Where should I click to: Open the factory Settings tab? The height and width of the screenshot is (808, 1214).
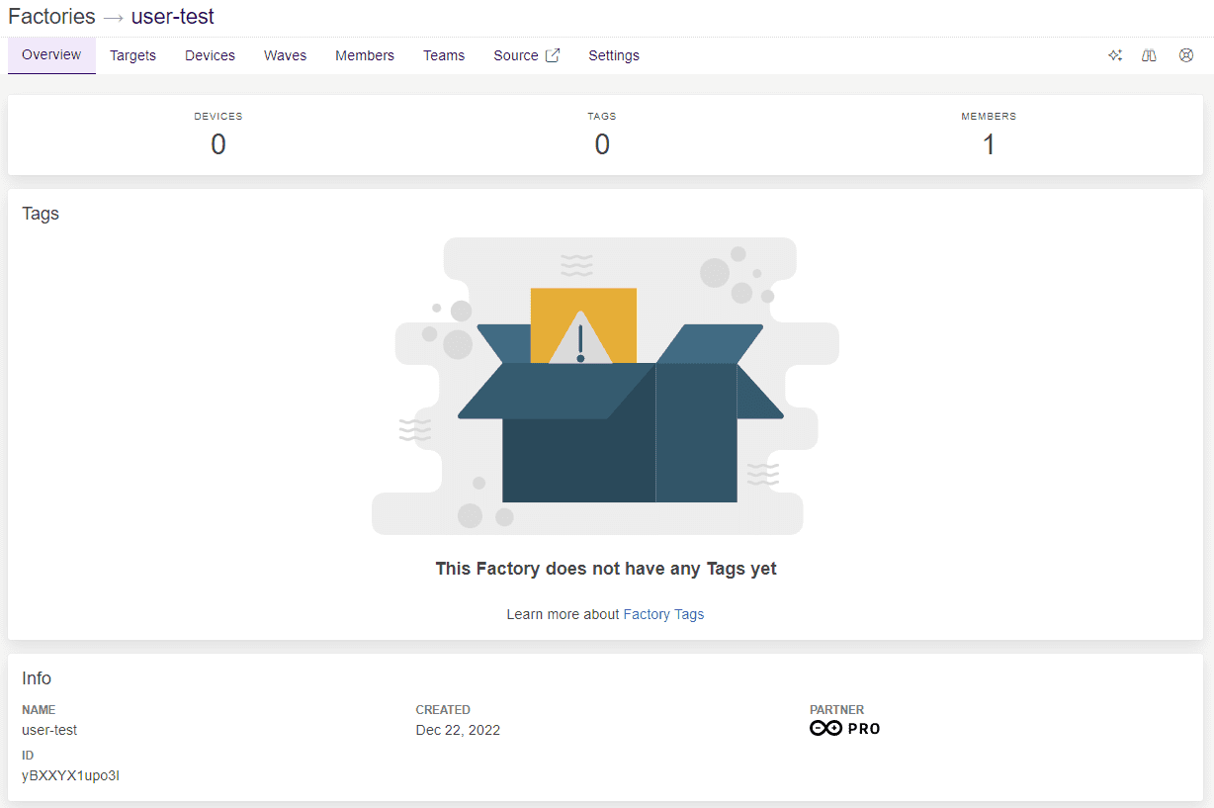coord(614,55)
